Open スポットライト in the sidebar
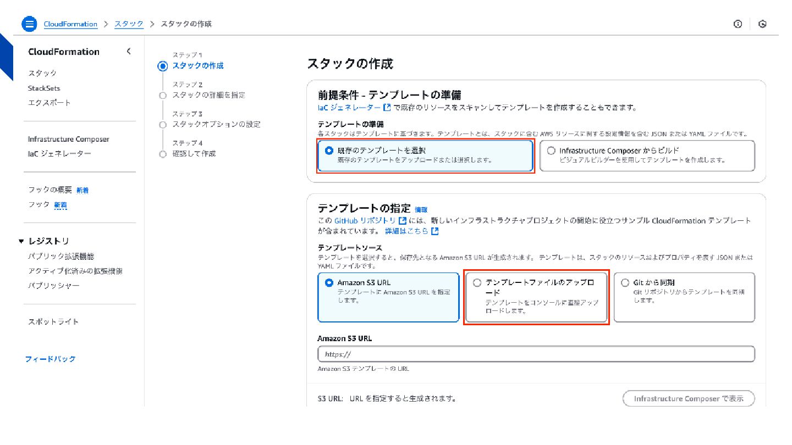 (x=53, y=322)
